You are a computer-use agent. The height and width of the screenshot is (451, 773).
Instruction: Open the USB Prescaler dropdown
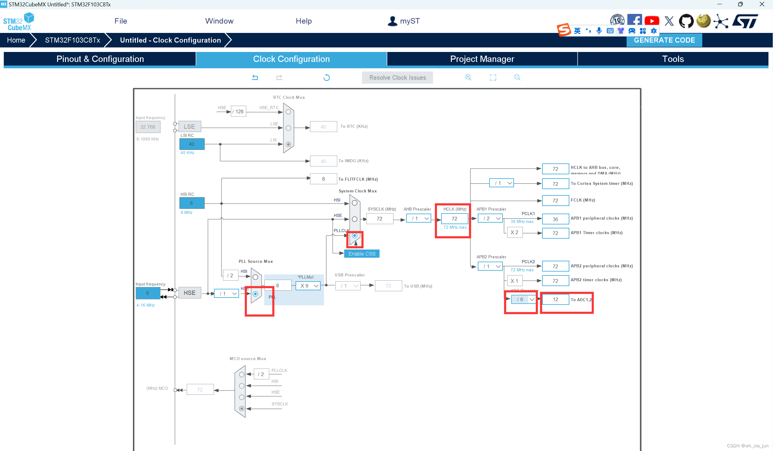point(348,286)
